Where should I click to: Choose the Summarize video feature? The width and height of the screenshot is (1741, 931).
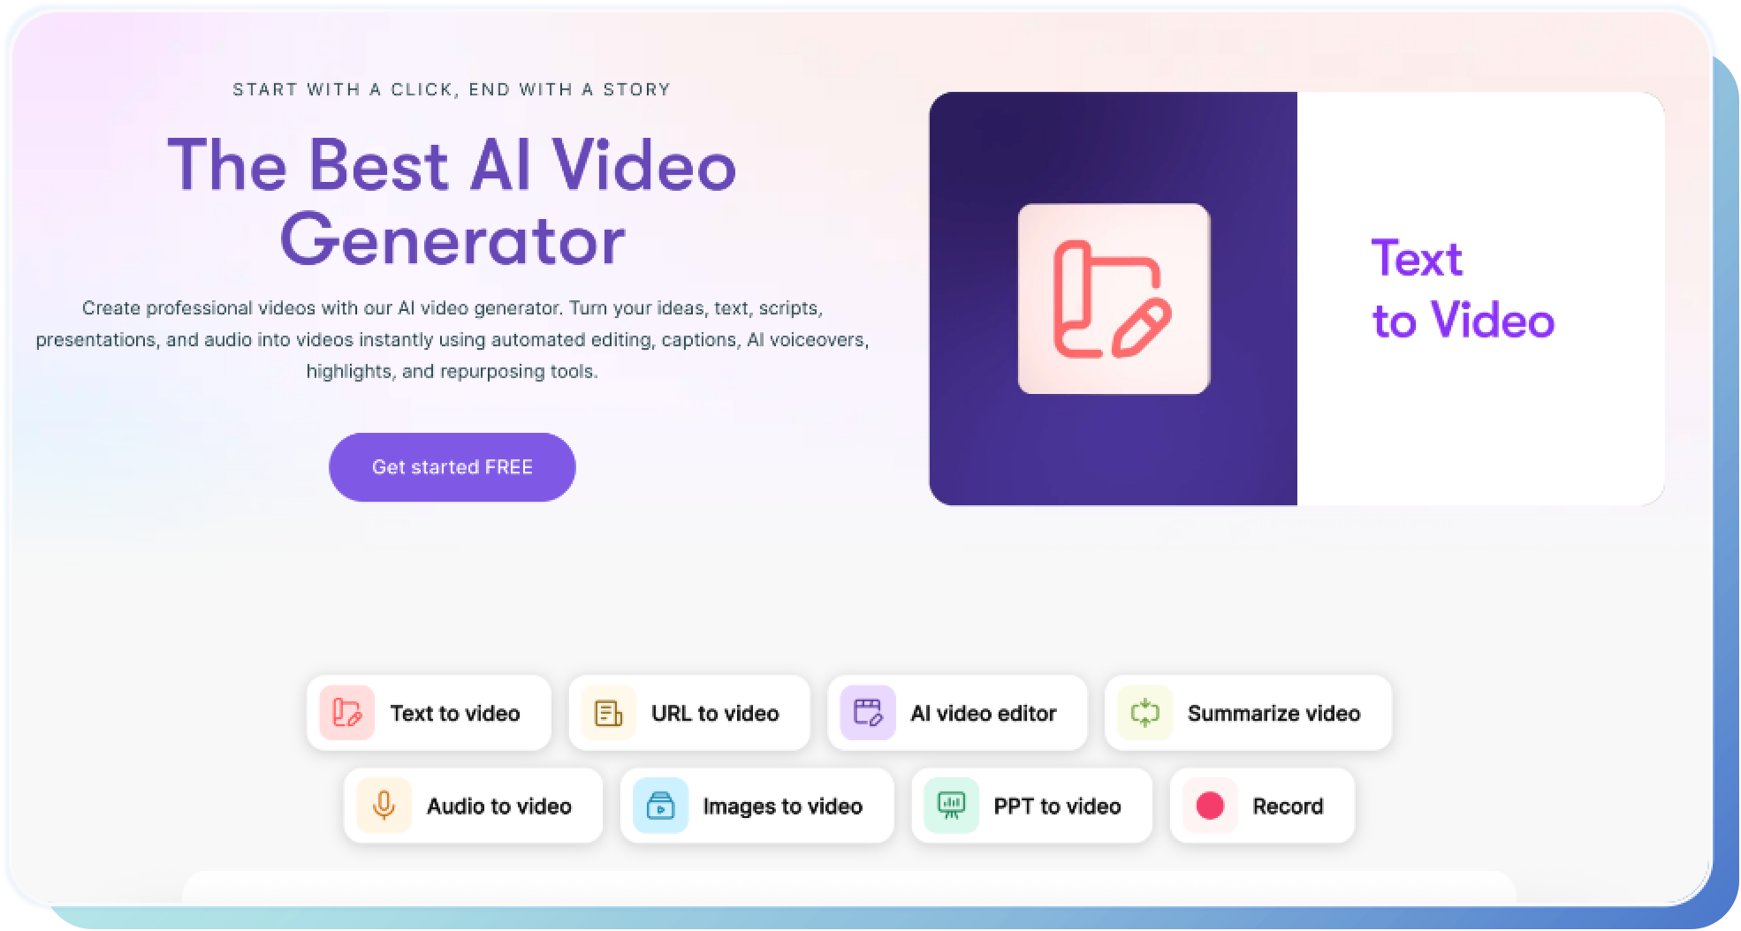tap(1248, 713)
